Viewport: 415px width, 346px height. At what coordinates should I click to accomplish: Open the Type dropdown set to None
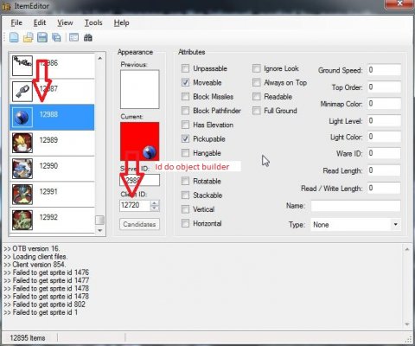click(x=355, y=225)
